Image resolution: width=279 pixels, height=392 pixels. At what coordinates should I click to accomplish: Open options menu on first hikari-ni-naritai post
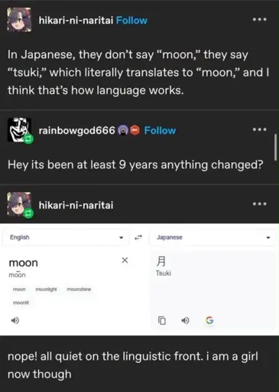259,19
